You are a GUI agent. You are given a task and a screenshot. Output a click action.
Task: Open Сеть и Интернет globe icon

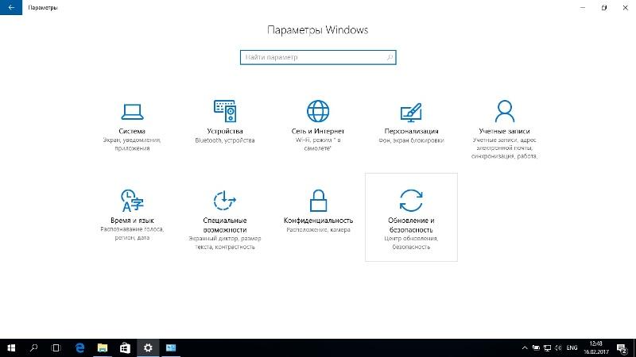(318, 111)
